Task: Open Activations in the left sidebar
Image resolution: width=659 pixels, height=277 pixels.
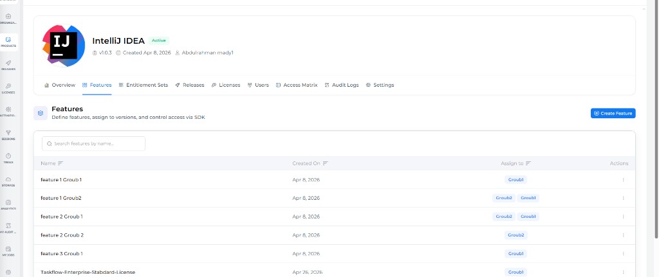Action: (x=8, y=112)
